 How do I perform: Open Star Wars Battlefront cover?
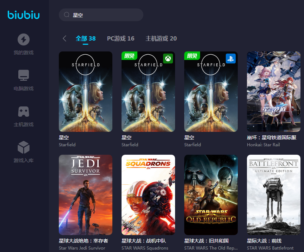[274, 195]
